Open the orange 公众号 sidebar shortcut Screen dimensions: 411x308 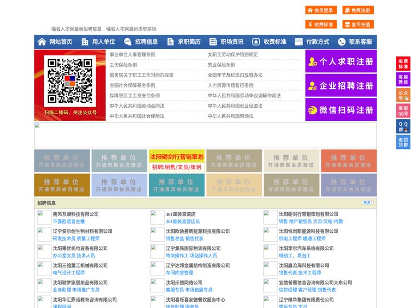[x=403, y=95]
